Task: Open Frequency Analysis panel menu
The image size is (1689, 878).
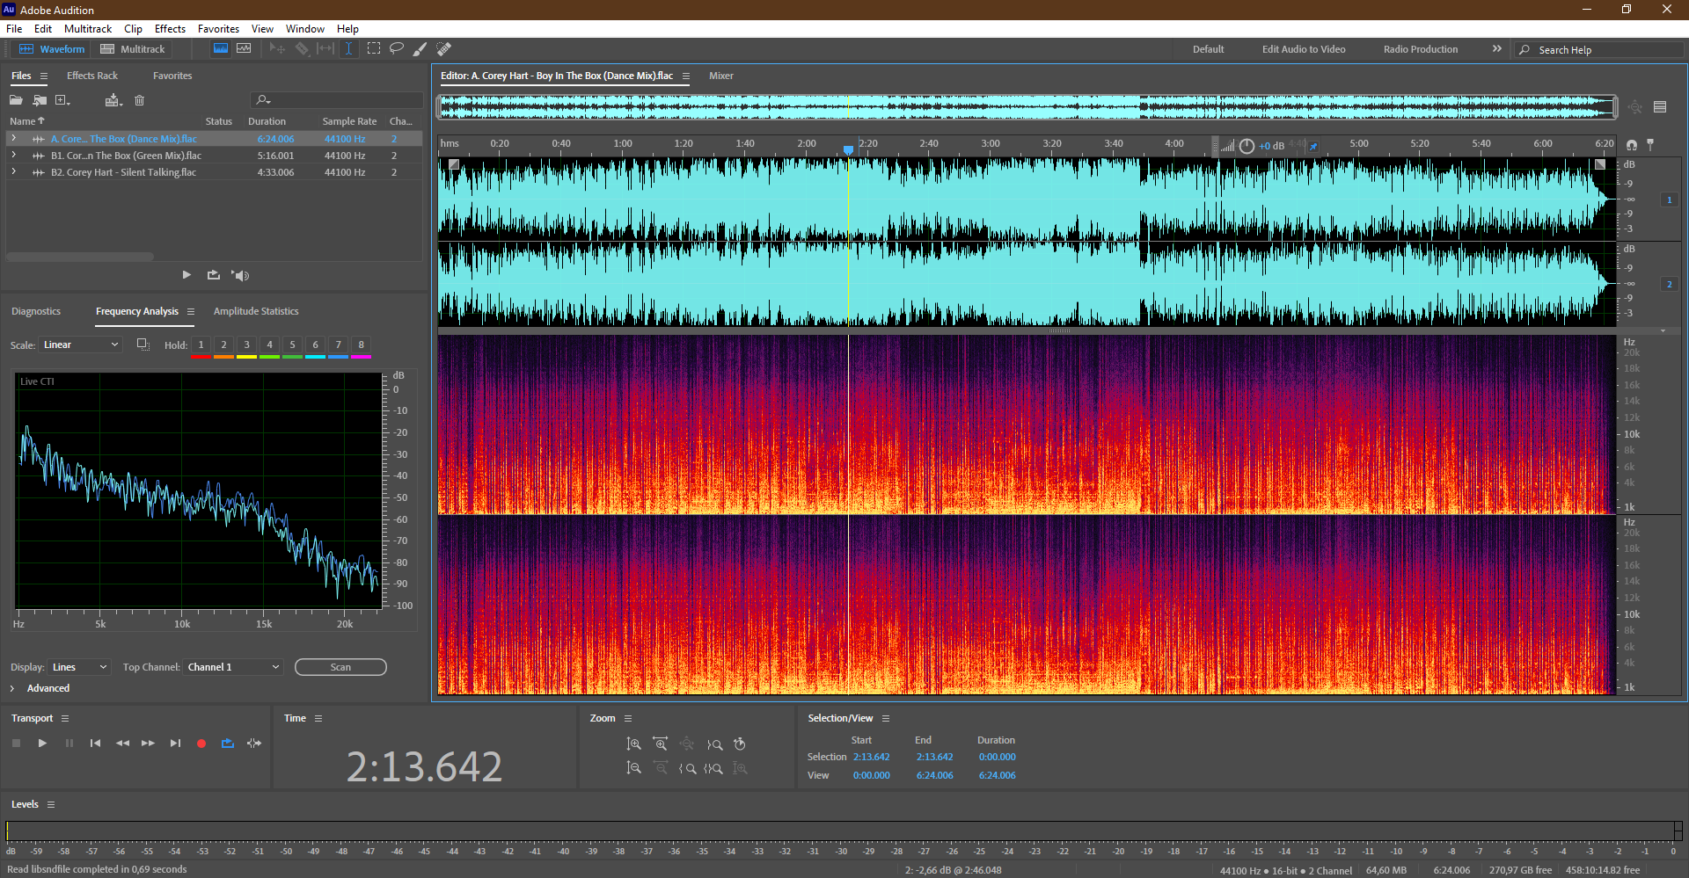Action: [x=191, y=311]
